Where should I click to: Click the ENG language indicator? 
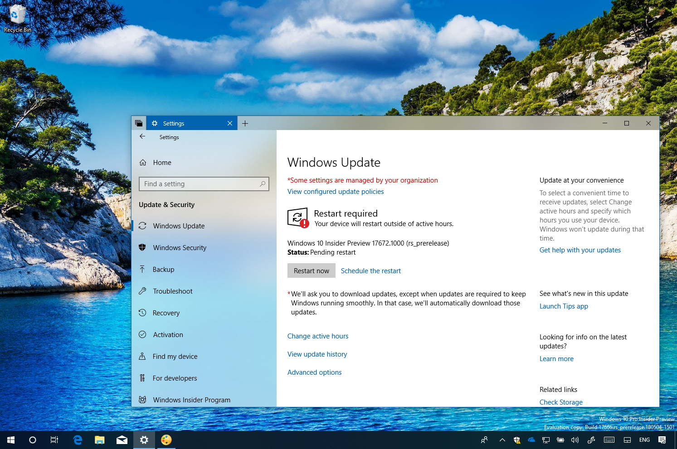[x=644, y=440]
